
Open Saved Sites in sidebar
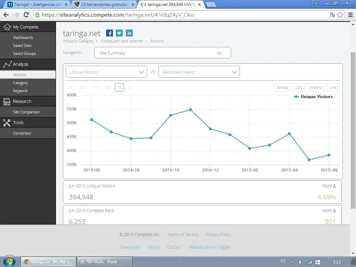click(x=22, y=46)
